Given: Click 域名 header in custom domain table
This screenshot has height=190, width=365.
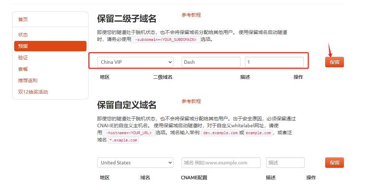Looking at the screenshot, I should pyautogui.click(x=145, y=178).
